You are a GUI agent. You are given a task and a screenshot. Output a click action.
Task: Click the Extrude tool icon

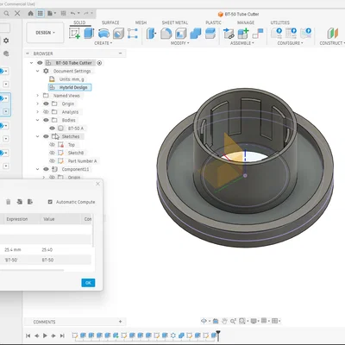click(89, 34)
